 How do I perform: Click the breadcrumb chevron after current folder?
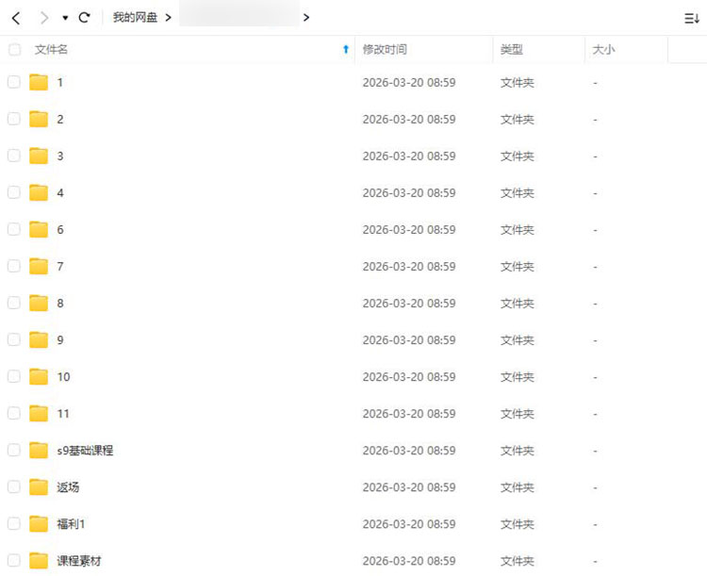(x=306, y=17)
